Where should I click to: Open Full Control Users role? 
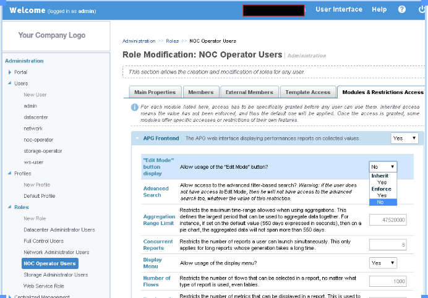tap(43, 241)
